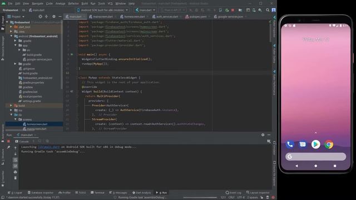Click the Console tab in Run panel
This screenshot has height=200, width=356.
pyautogui.click(x=22, y=141)
